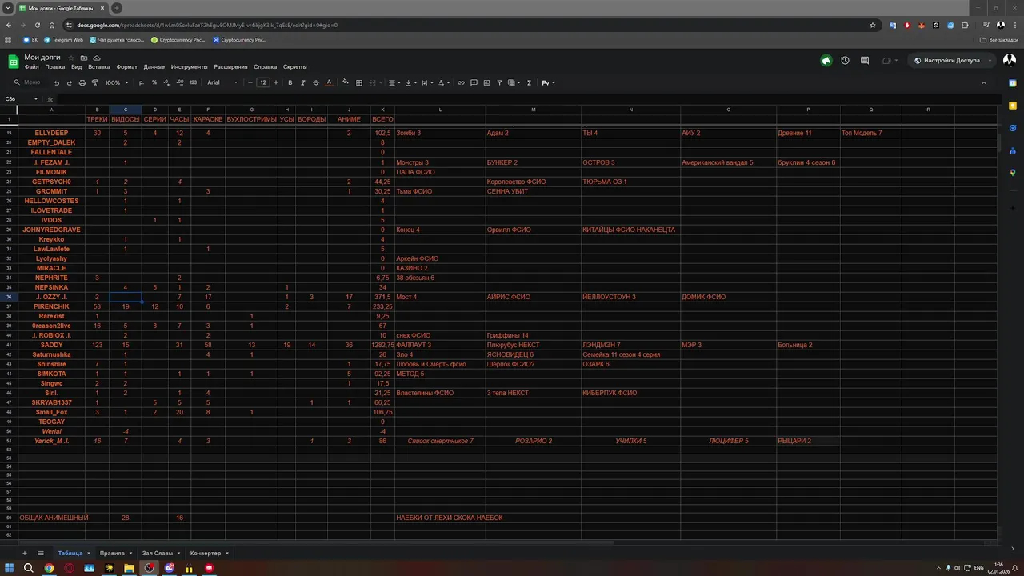Apply currency format with р. button

click(142, 82)
